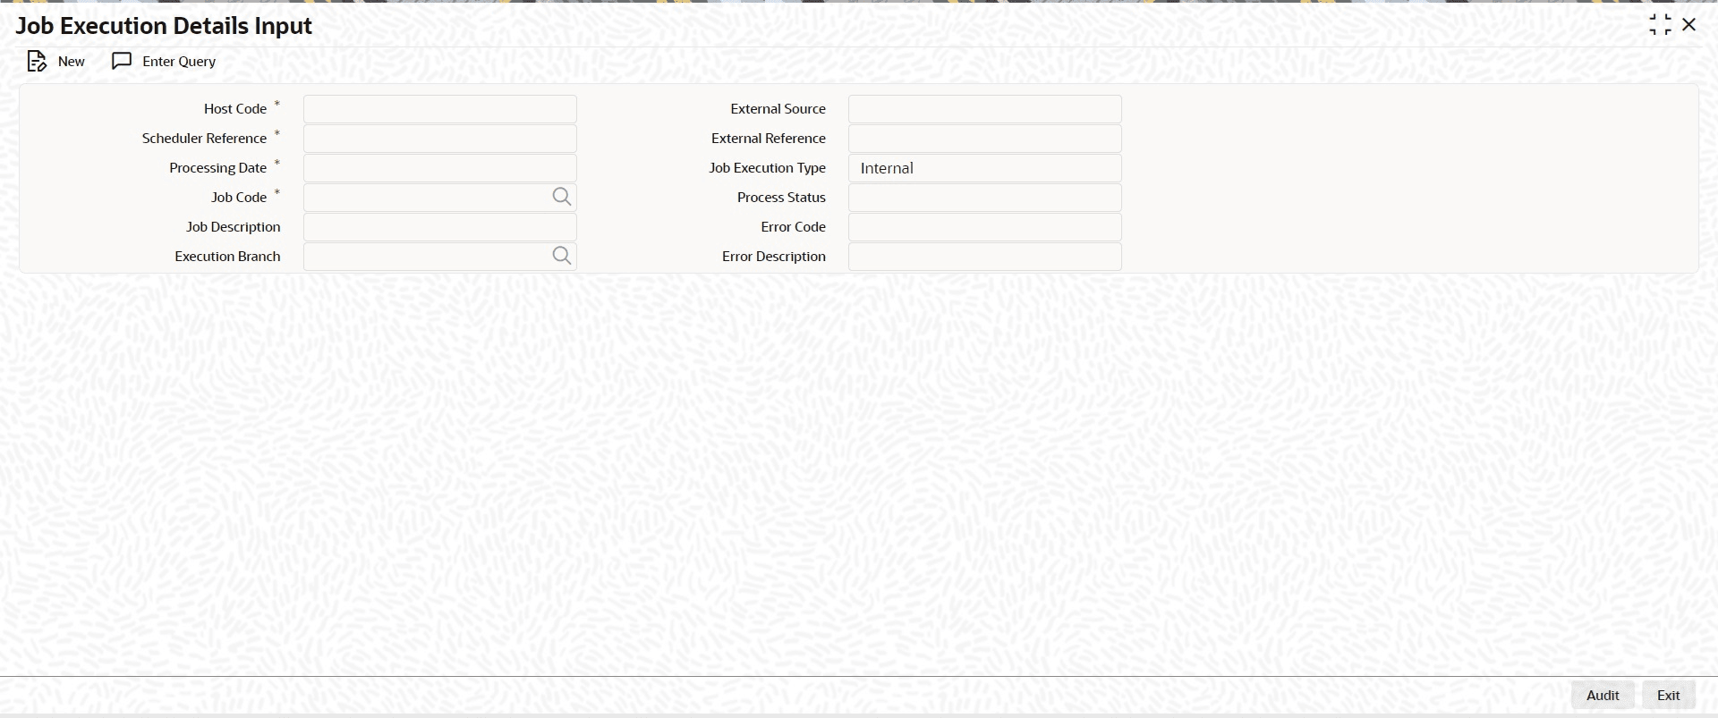
Task: Click the New toolbar label
Action: (x=72, y=61)
